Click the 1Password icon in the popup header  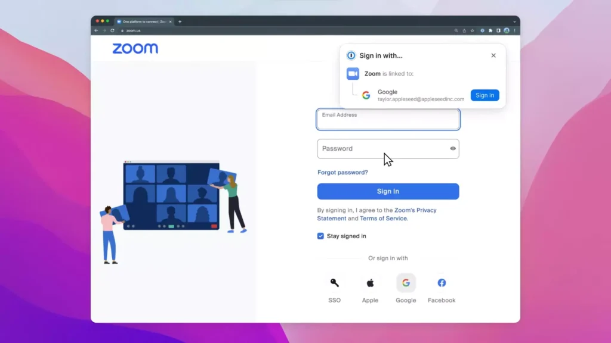tap(351, 55)
